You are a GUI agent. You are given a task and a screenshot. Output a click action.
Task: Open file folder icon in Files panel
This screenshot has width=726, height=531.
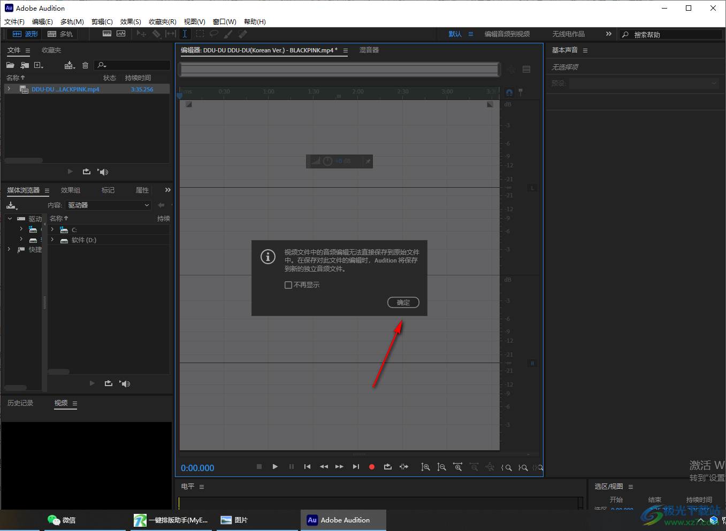click(x=10, y=65)
